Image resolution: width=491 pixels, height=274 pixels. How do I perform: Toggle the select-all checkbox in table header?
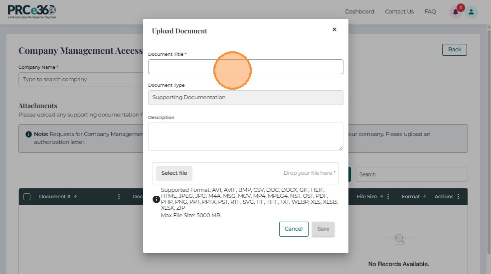pyautogui.click(x=27, y=197)
